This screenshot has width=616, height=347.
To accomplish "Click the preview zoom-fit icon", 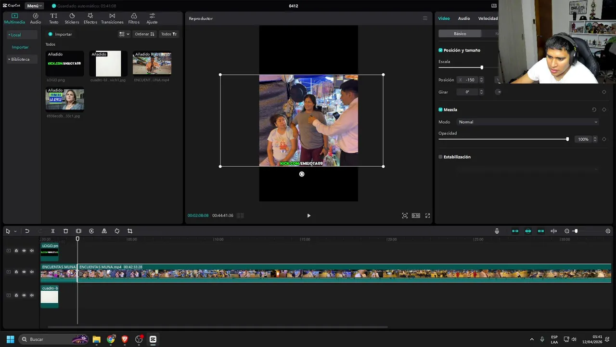I will pyautogui.click(x=405, y=215).
